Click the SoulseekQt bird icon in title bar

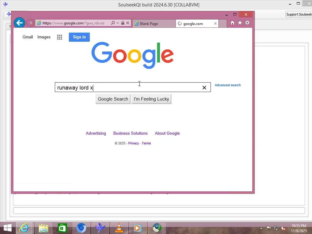click(5, 4)
